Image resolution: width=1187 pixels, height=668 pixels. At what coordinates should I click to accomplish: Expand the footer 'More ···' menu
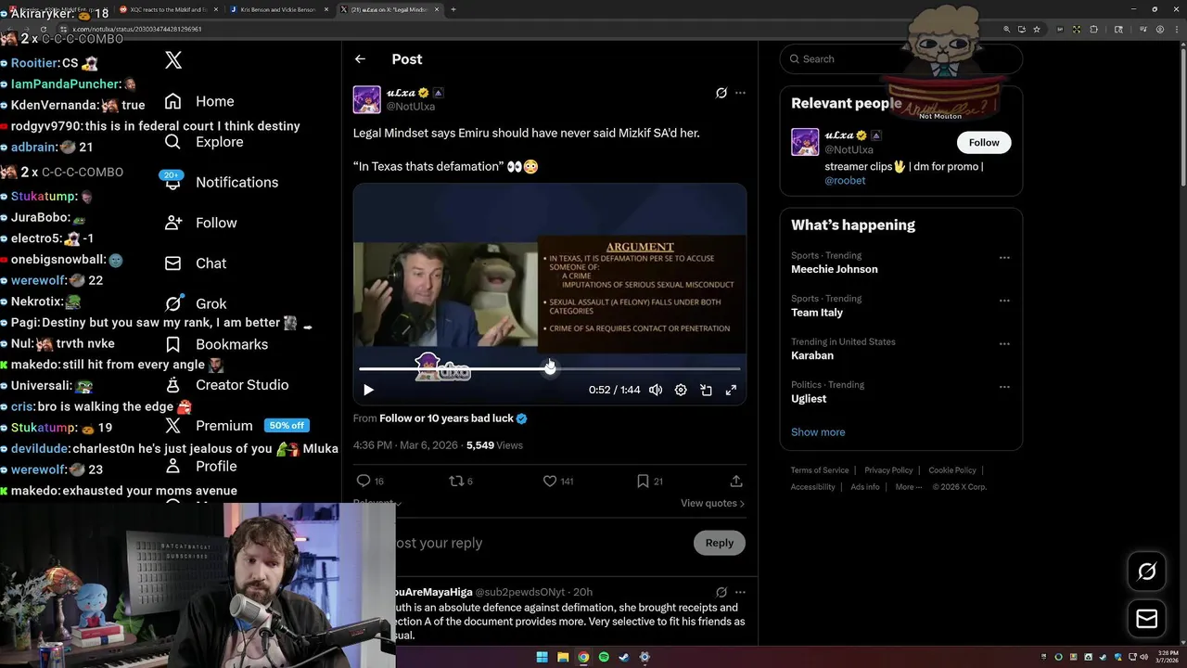(x=909, y=487)
